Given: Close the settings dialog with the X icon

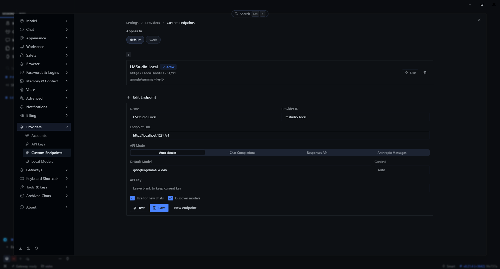Looking at the screenshot, I should click(x=479, y=20).
